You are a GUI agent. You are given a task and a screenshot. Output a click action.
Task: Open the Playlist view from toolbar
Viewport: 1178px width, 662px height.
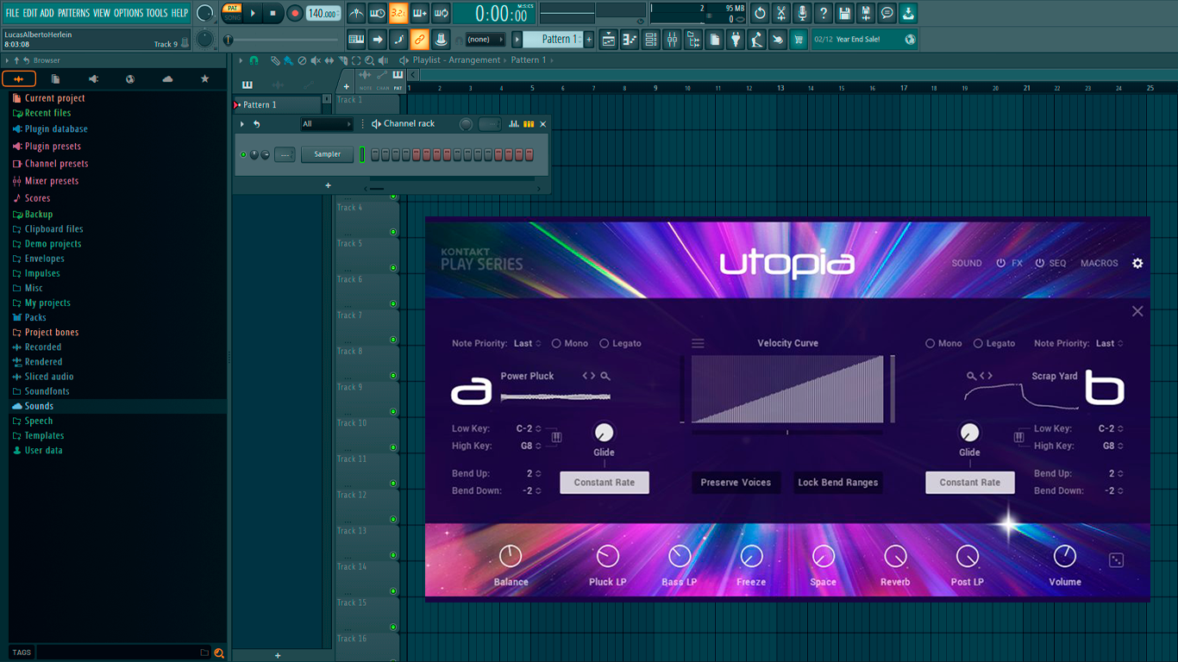click(609, 39)
